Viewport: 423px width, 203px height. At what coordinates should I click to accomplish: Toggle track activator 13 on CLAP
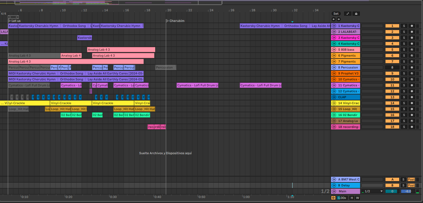(x=392, y=97)
